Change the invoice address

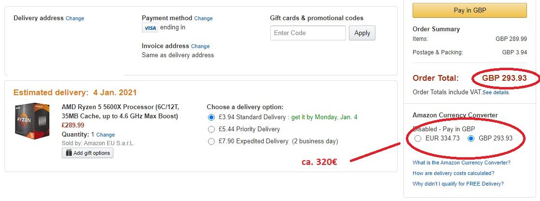[200, 46]
